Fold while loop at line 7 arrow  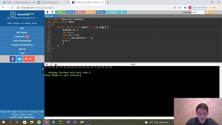pos(51,35)
